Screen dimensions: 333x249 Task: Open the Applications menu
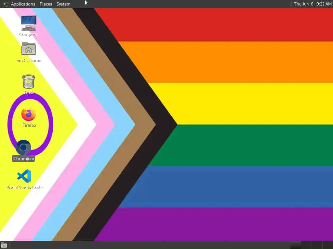[x=23, y=4]
